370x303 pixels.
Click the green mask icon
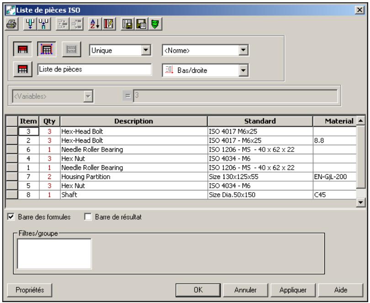point(155,24)
